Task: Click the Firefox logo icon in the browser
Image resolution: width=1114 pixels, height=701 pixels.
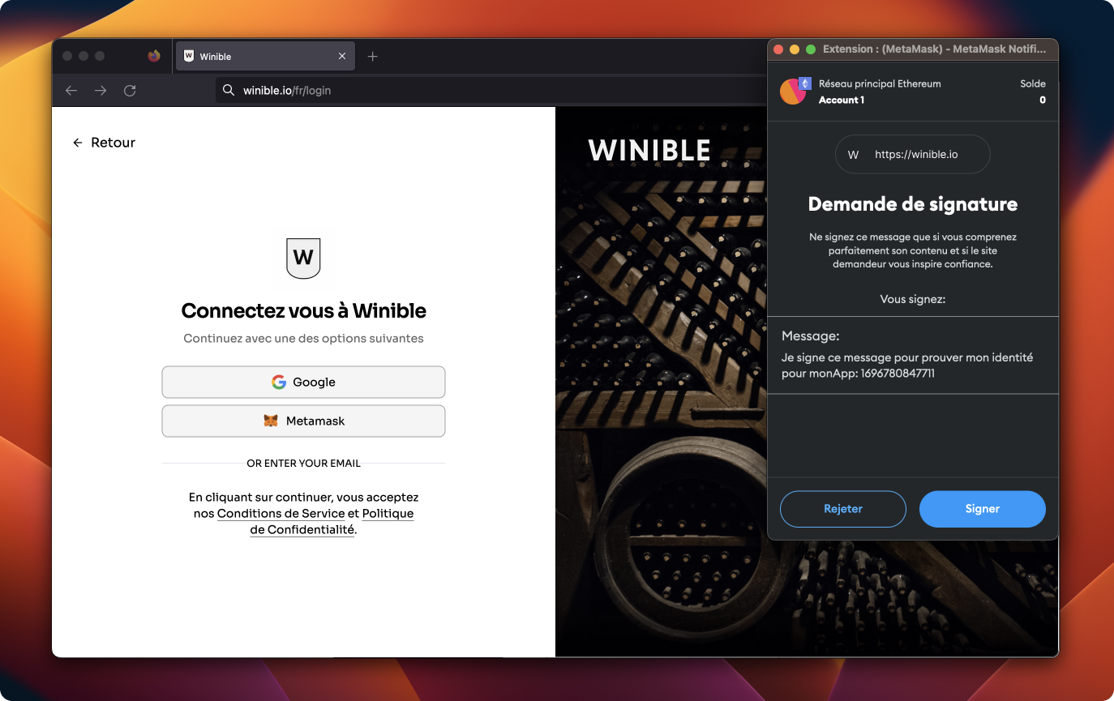Action: tap(154, 56)
